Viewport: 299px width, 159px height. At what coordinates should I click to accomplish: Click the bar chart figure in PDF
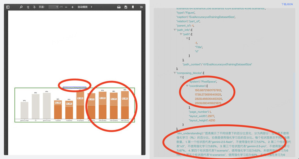point(74,105)
